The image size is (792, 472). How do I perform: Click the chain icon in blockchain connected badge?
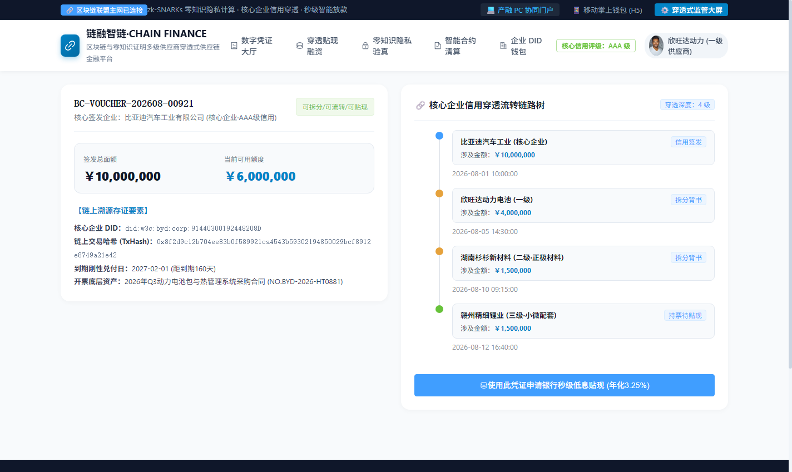pyautogui.click(x=70, y=10)
